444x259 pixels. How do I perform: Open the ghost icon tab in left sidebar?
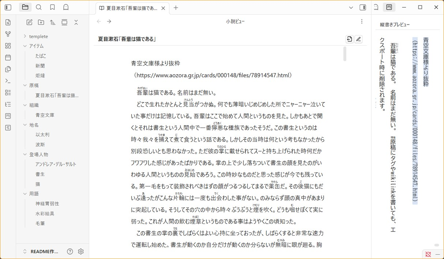66,7
